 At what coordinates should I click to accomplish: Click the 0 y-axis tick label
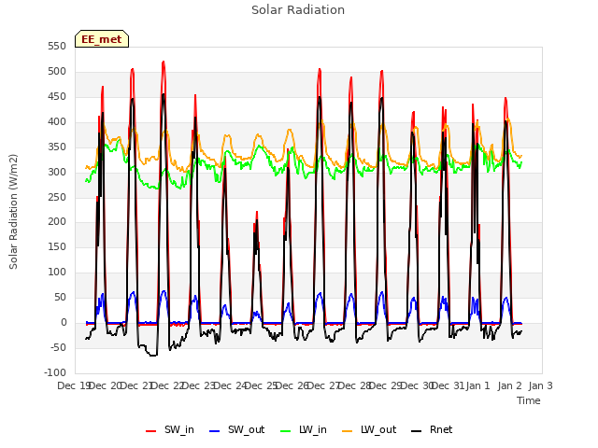click(64, 322)
